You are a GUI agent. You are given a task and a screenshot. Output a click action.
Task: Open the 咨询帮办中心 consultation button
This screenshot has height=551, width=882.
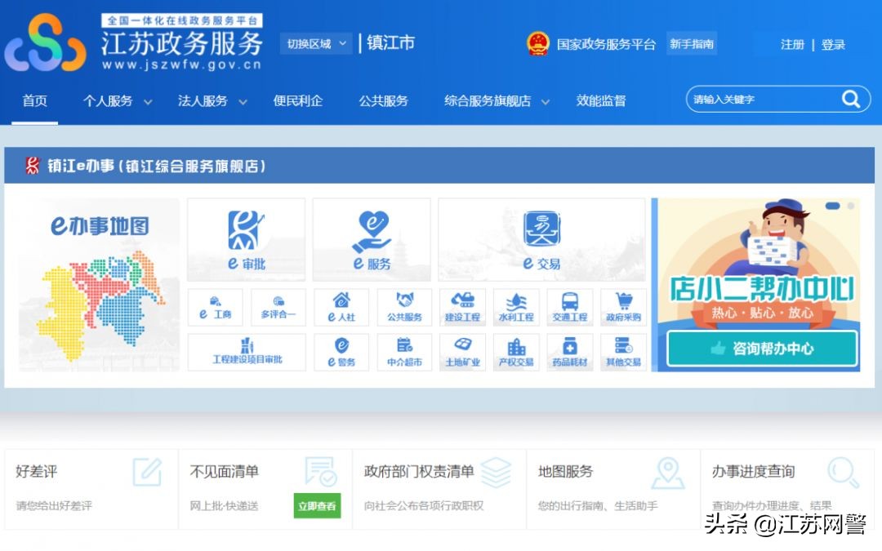(x=761, y=349)
